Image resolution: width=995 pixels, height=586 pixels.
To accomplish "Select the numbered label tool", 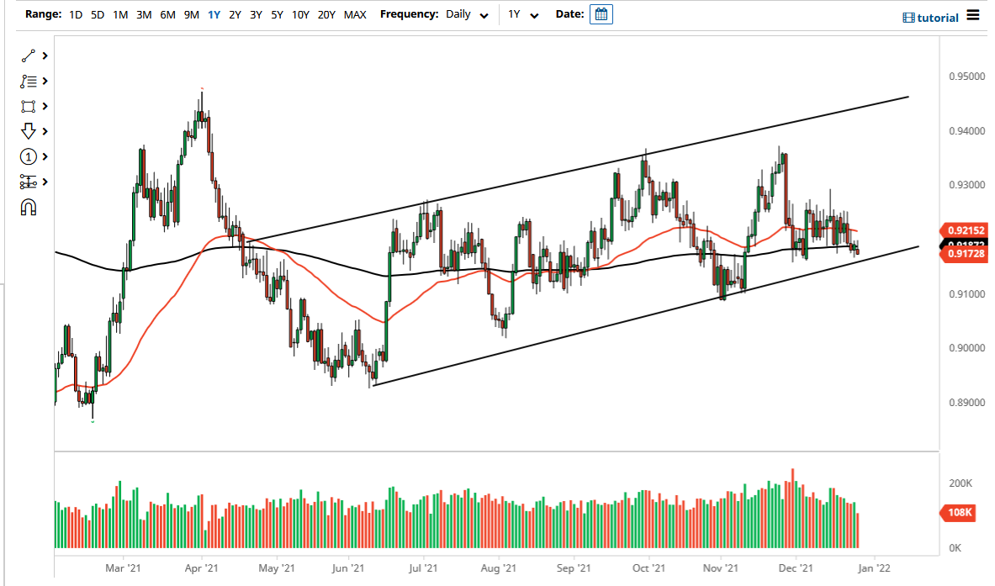I will (x=29, y=156).
